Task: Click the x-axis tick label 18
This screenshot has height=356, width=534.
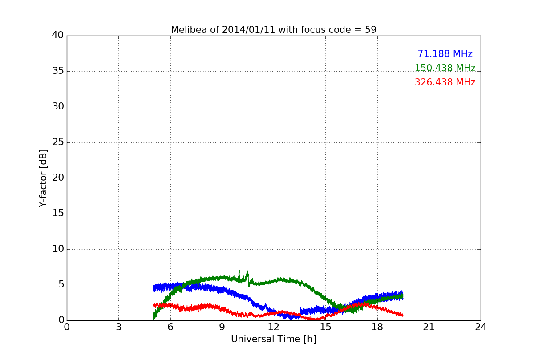Action: click(x=377, y=327)
